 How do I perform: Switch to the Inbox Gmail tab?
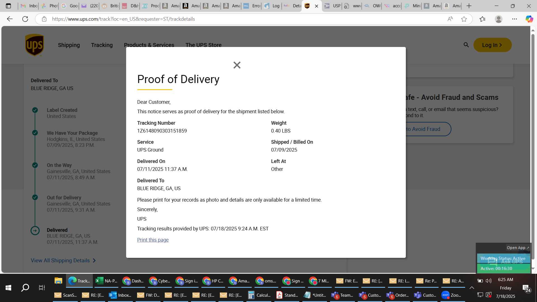coord(29,6)
